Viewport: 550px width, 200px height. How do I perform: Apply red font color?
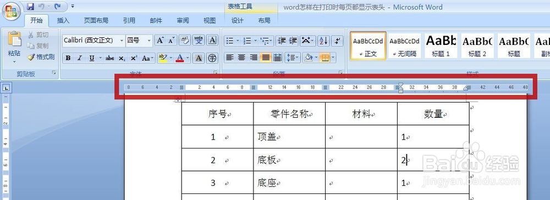[x=180, y=58]
